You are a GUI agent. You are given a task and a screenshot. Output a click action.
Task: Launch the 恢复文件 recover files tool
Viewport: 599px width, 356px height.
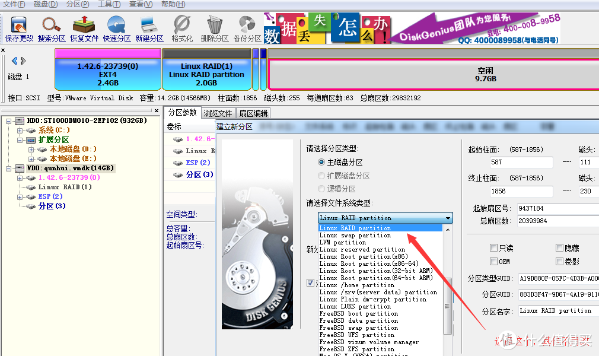click(84, 26)
